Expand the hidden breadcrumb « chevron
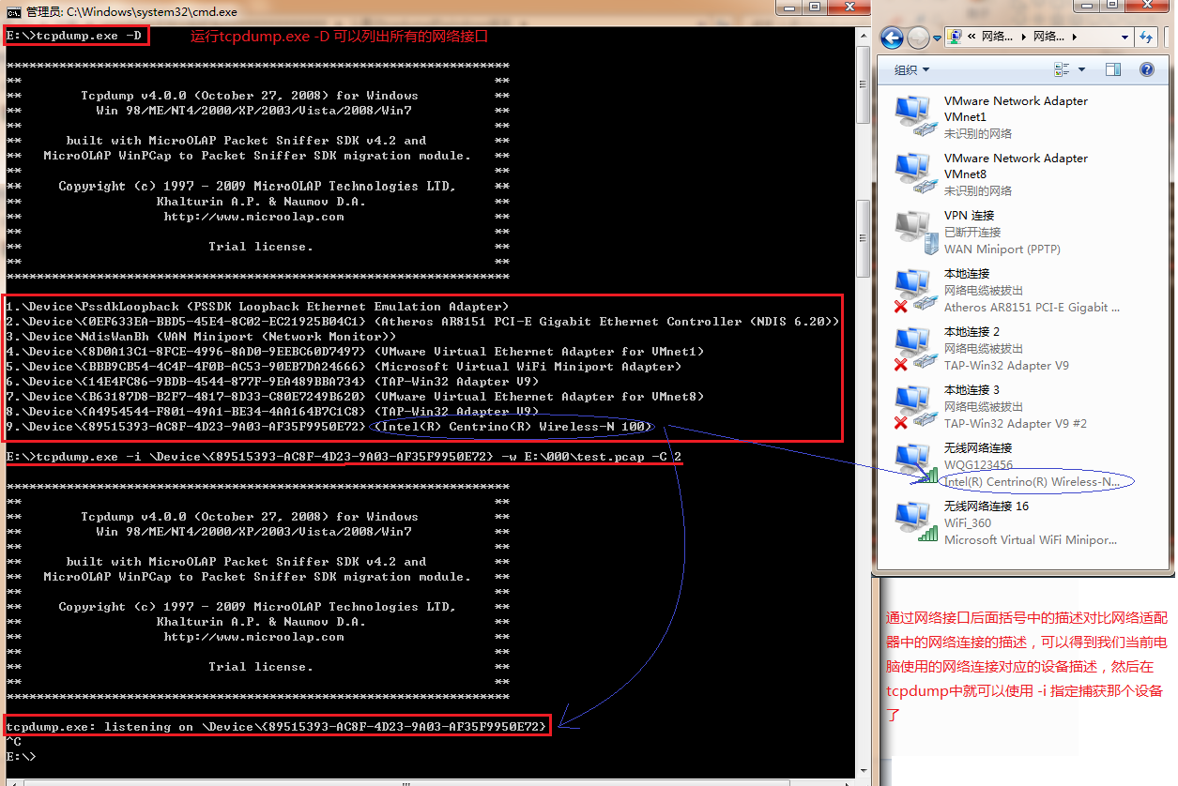The image size is (1178, 786). click(x=971, y=38)
